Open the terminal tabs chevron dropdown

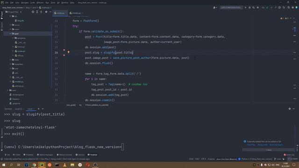click(x=43, y=109)
